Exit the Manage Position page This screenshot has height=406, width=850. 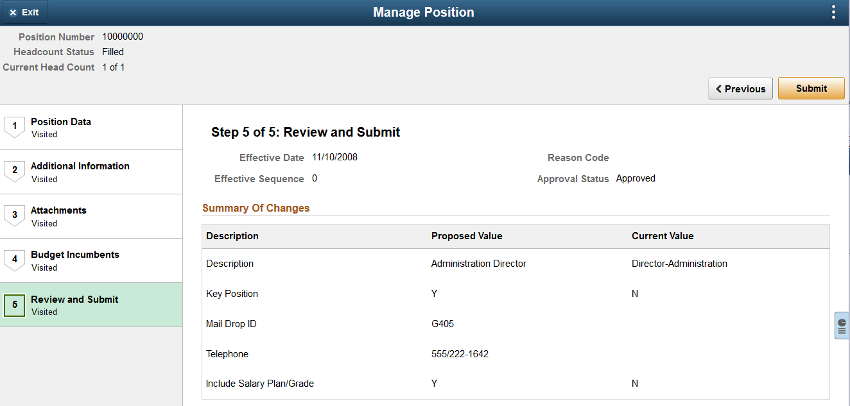coord(24,12)
